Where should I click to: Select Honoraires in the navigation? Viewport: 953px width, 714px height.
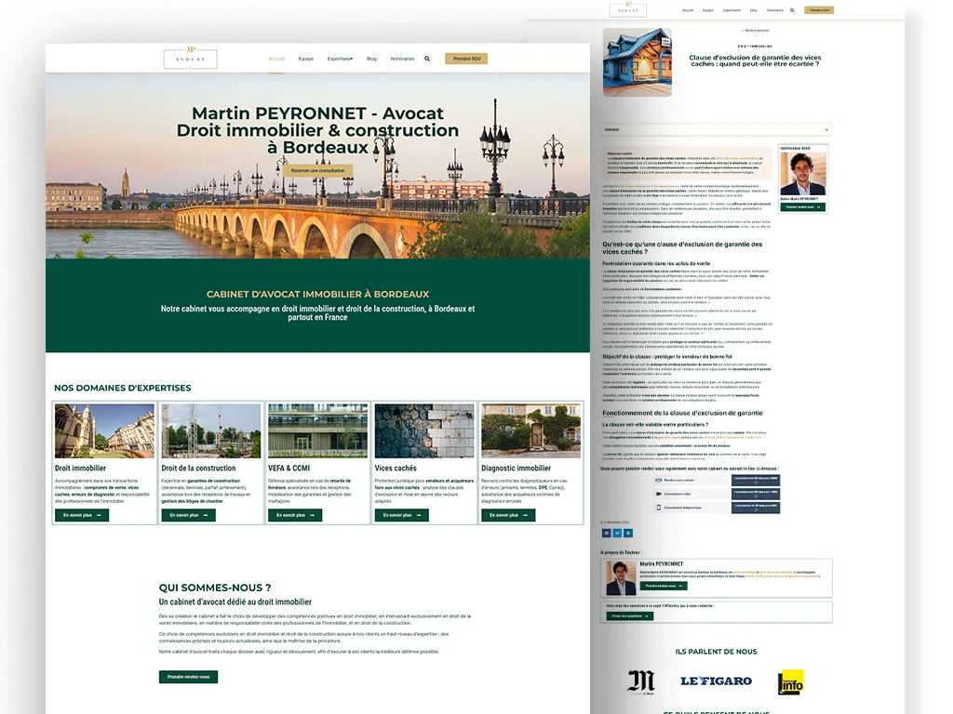(403, 59)
